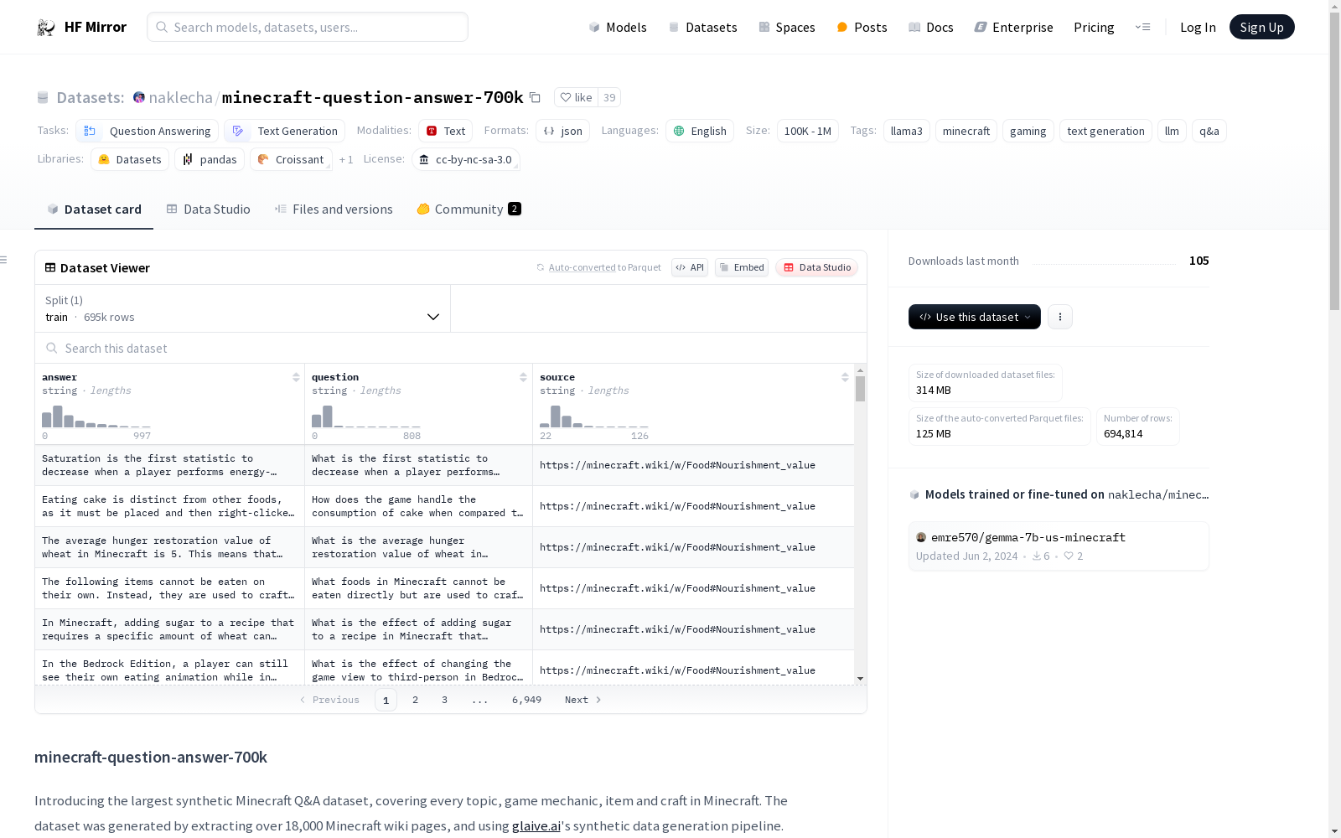Viewport: 1341px width, 838px height.
Task: Click the source length histogram
Action: click(594, 416)
